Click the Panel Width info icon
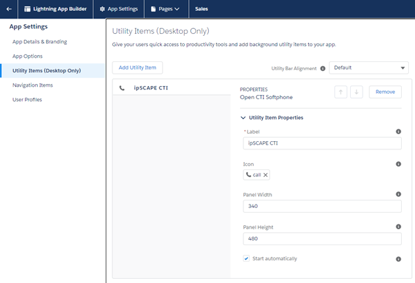 [x=398, y=195]
